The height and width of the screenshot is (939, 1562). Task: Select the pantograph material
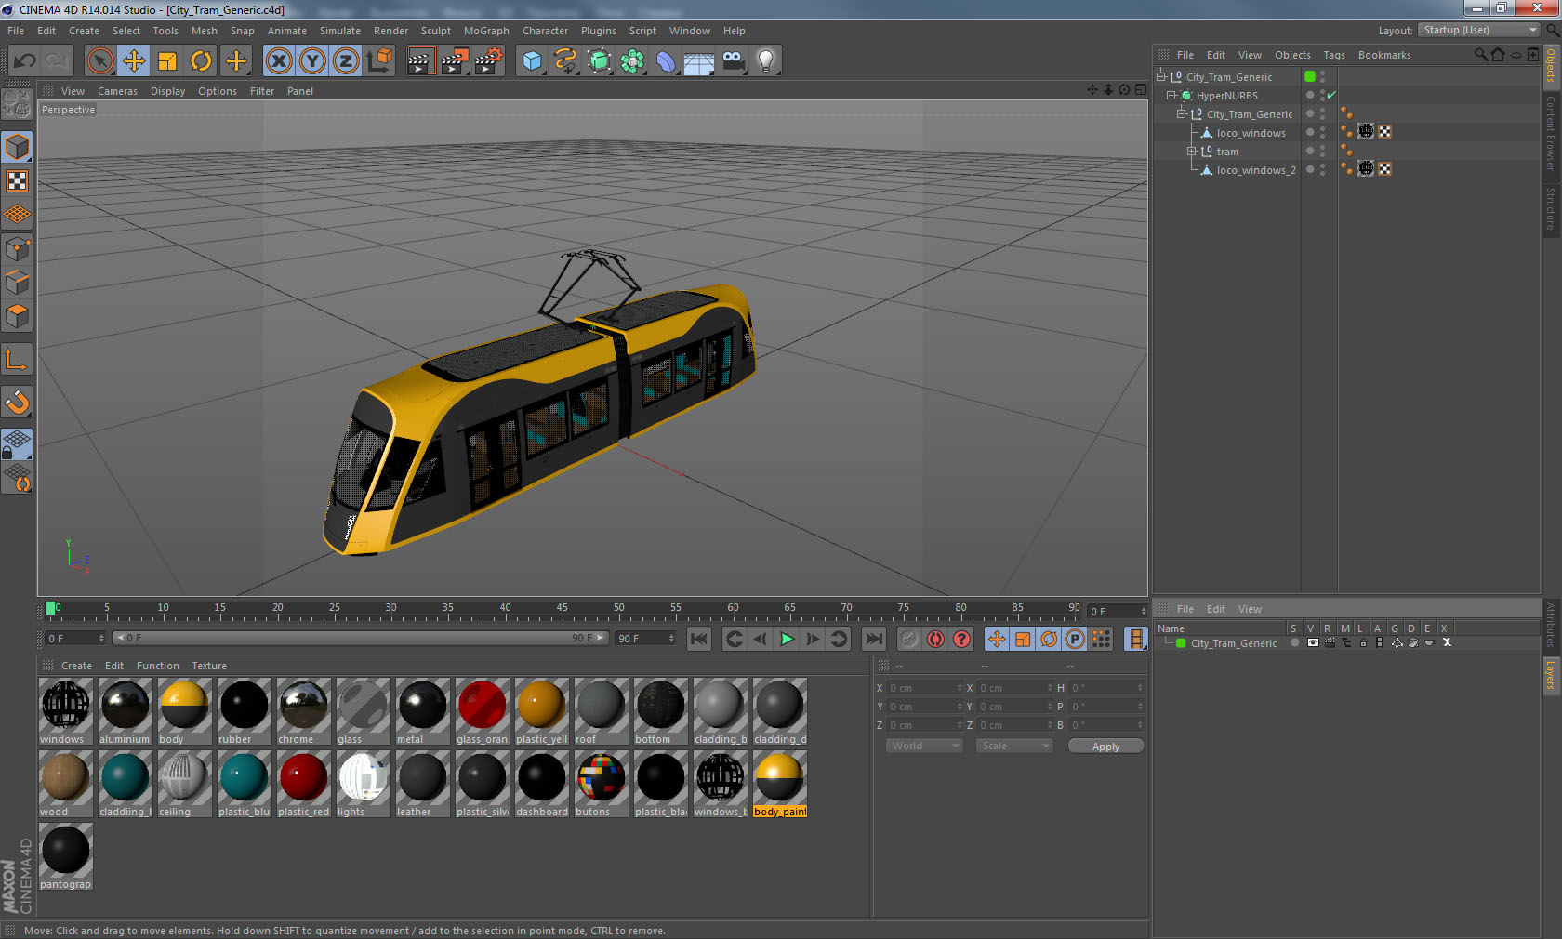65,856
